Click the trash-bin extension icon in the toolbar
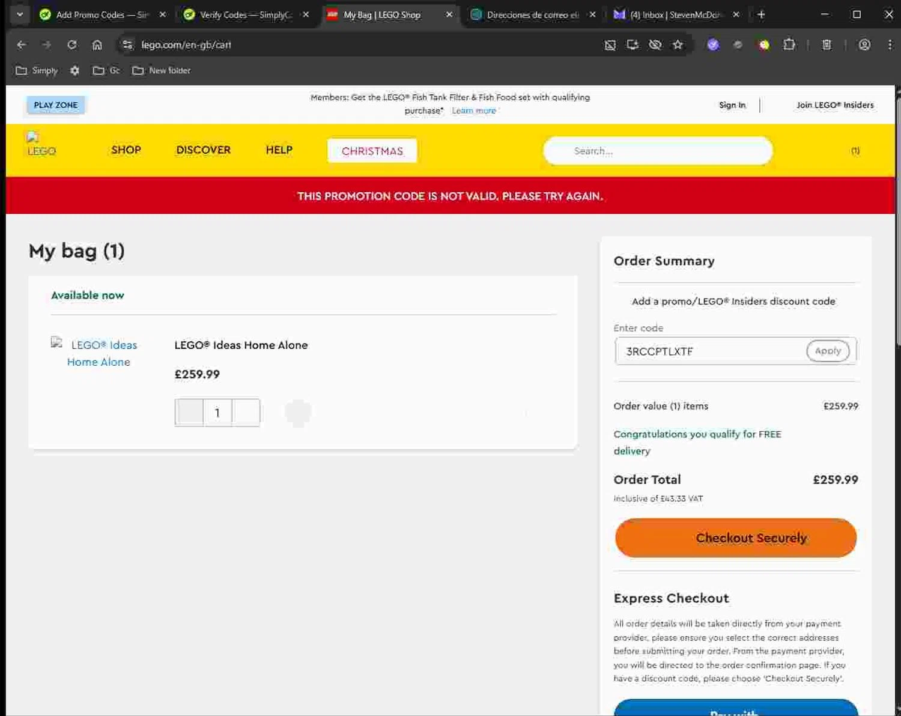The height and width of the screenshot is (716, 901). [827, 44]
